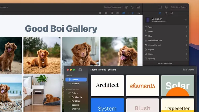Click the Margin & Padding label
The height and width of the screenshot is (112, 199).
click(x=165, y=63)
